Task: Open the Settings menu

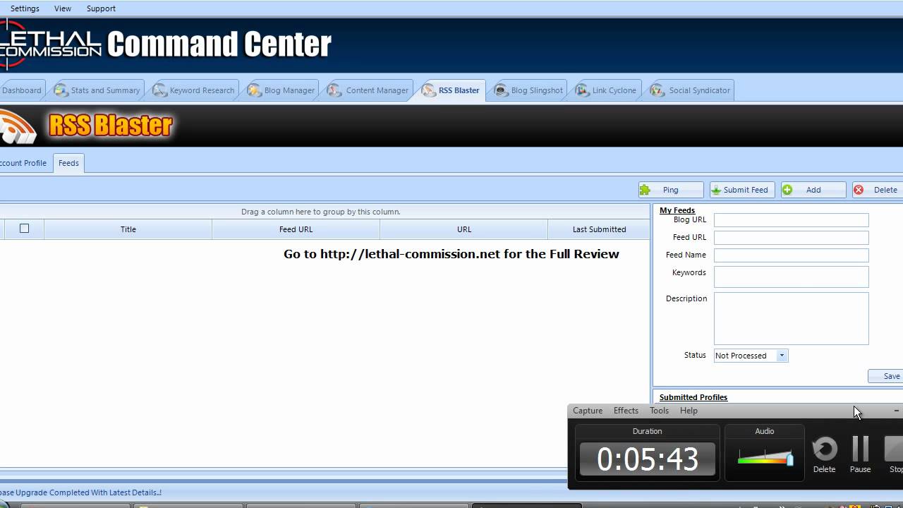Action: (x=25, y=8)
